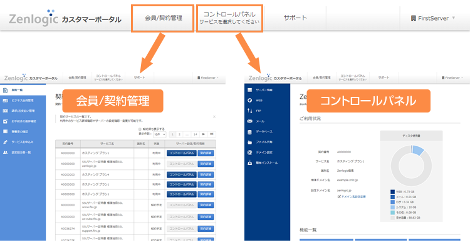Expand the 表示件数 10件 dropdown
Image resolution: width=470 pixels, height=250 pixels.
[x=160, y=134]
